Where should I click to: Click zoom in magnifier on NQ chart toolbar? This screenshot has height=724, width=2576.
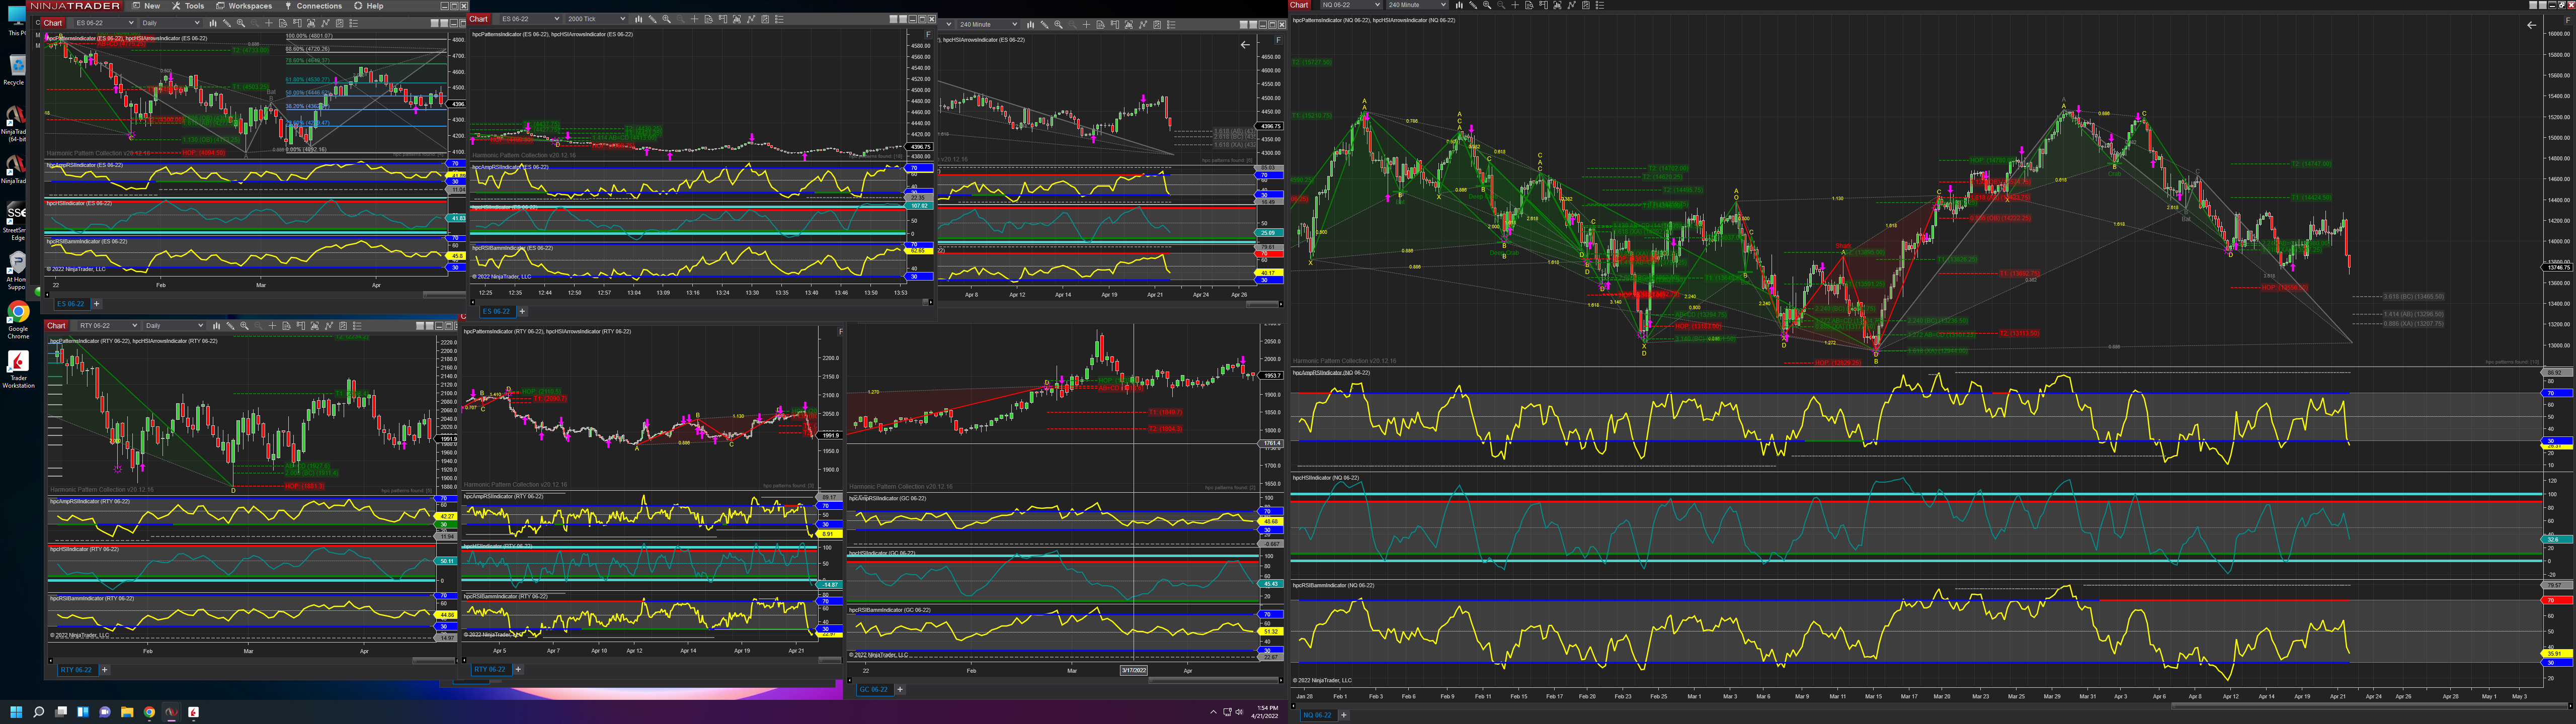pyautogui.click(x=1487, y=5)
